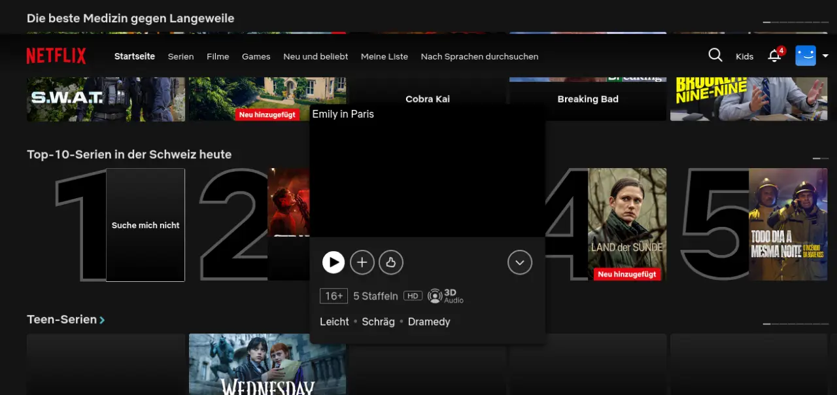Screen dimensions: 837x395
Task: Click Top-10-Serien in der Schweiz heute heading
Action: pyautogui.click(x=129, y=154)
